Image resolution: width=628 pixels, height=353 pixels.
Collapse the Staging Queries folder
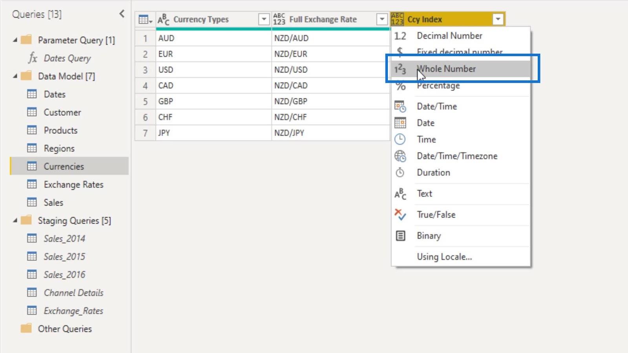(15, 220)
